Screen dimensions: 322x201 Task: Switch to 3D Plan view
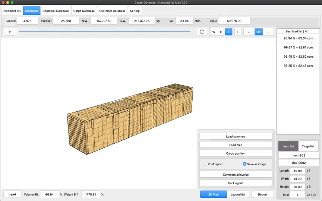[x=214, y=194]
